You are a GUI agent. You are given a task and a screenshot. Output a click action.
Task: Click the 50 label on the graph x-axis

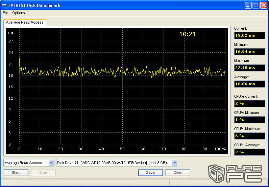point(122,149)
